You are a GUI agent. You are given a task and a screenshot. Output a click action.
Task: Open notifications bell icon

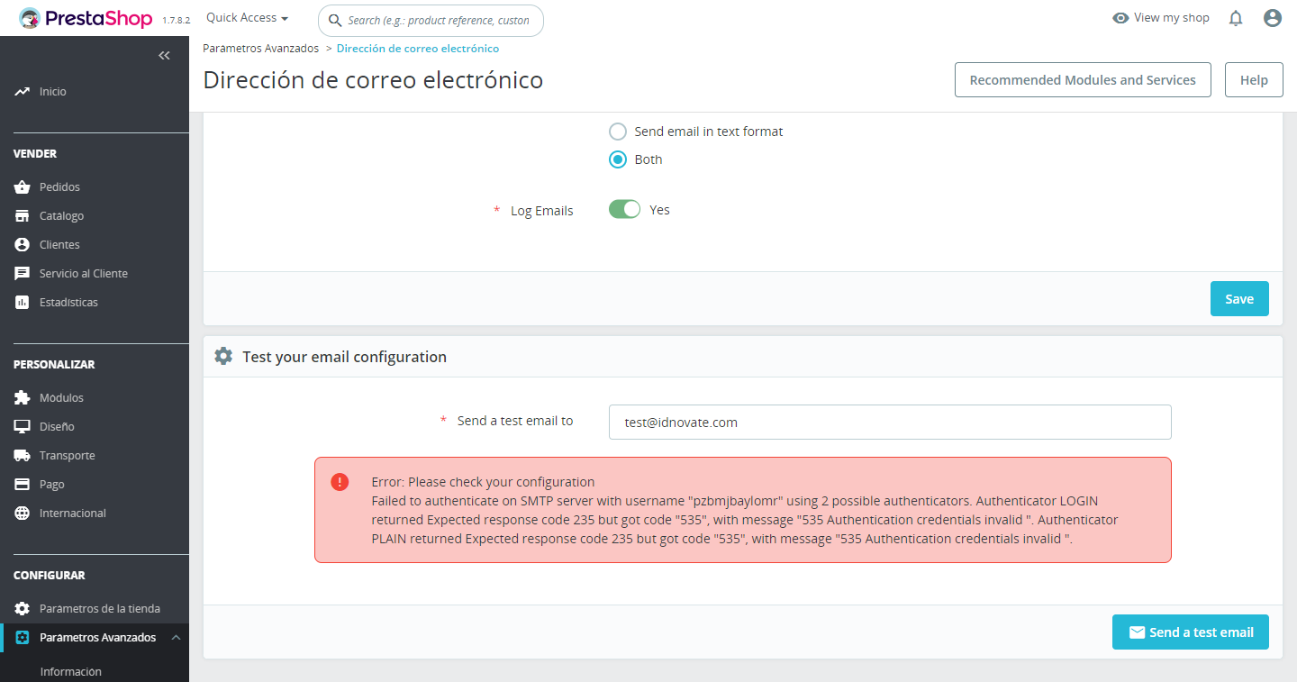(1236, 18)
